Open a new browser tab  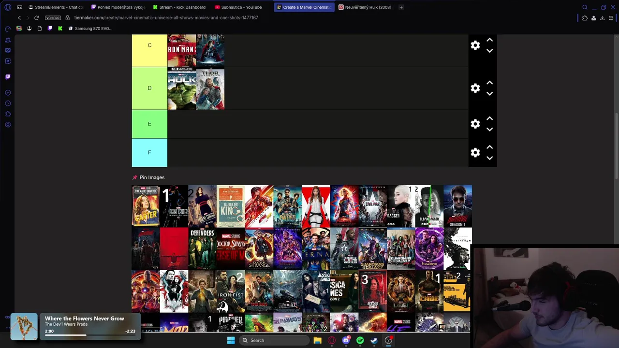(x=401, y=7)
